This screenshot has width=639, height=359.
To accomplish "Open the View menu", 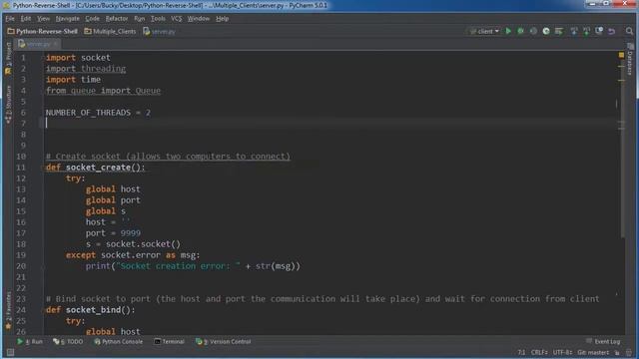I will pos(43,18).
